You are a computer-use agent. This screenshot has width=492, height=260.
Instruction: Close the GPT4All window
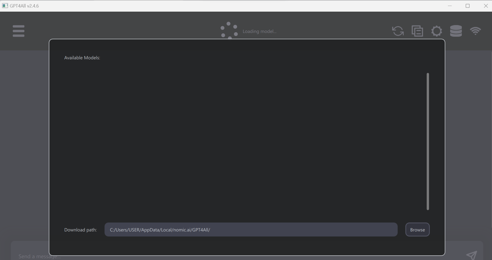point(486,5)
